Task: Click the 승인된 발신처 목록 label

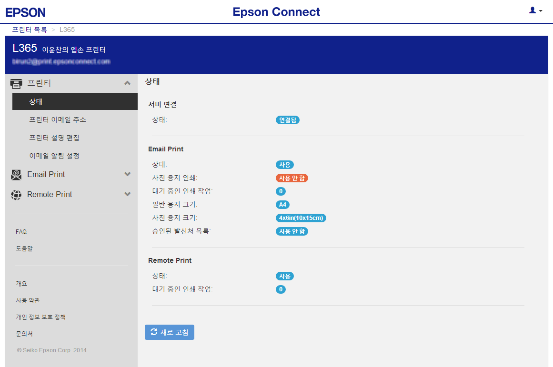Action: tap(181, 231)
